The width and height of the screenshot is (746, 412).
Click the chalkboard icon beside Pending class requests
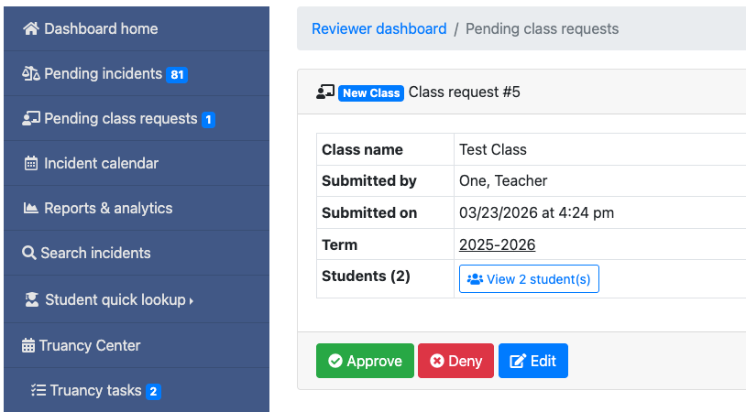coord(31,118)
